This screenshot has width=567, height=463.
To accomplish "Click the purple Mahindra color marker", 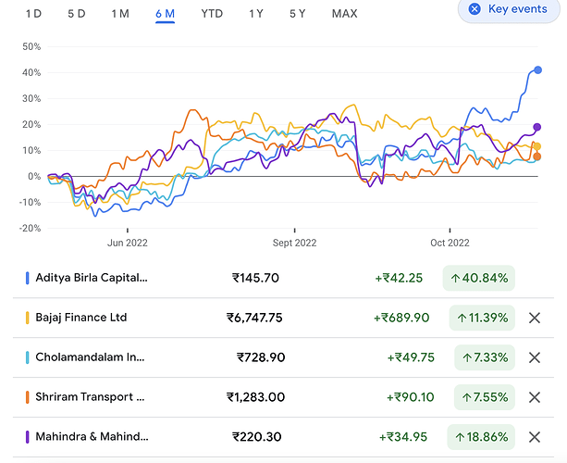I will pyautogui.click(x=28, y=437).
